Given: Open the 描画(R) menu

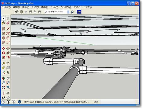Looking at the screenshot, I should pyautogui.click(x=45, y=7).
